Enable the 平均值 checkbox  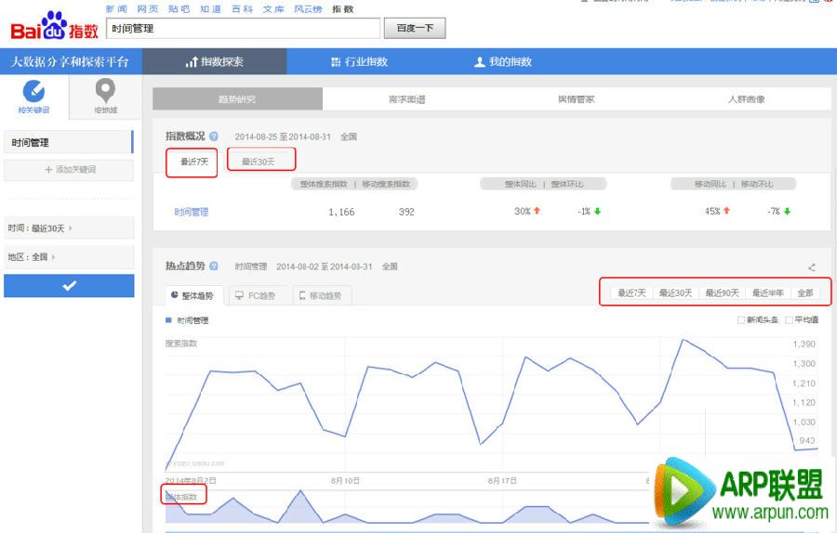(x=790, y=320)
